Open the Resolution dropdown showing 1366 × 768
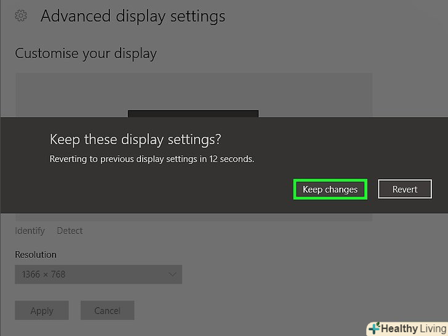The height and width of the screenshot is (336, 448). (98, 274)
